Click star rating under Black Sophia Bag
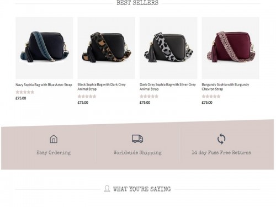The image size is (276, 207). [87, 96]
